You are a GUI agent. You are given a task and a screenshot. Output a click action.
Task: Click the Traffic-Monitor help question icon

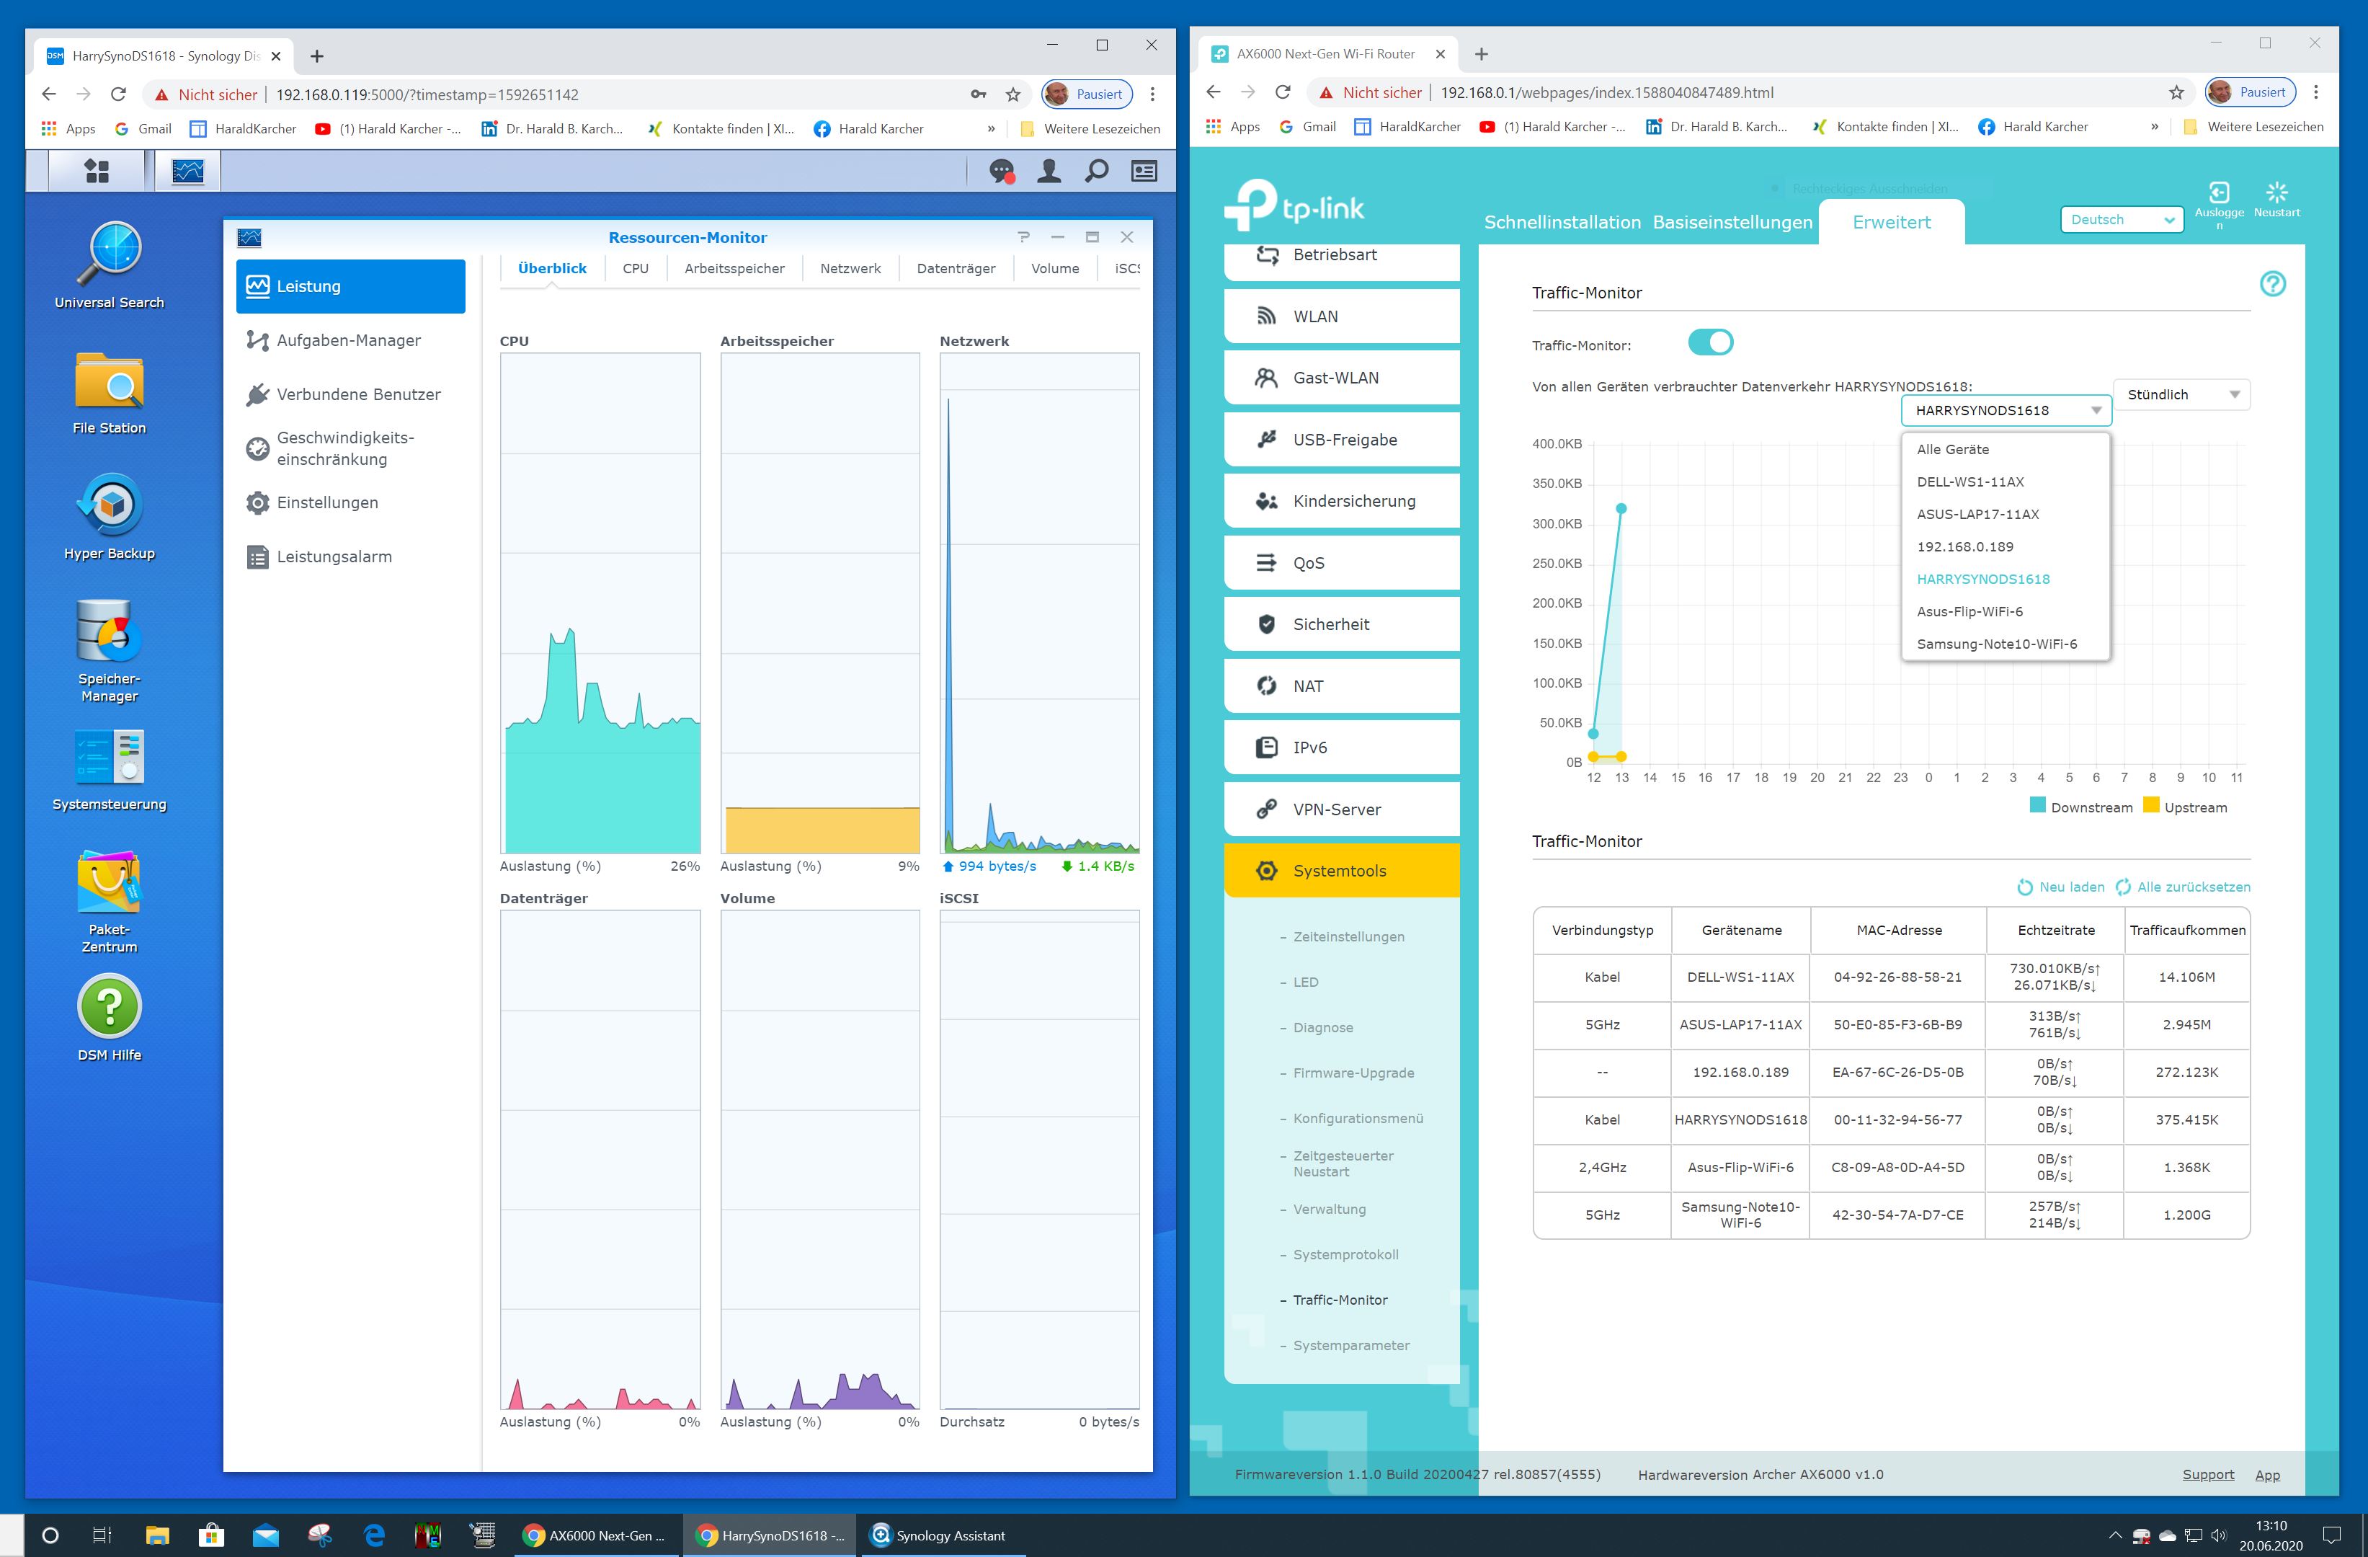[2272, 284]
